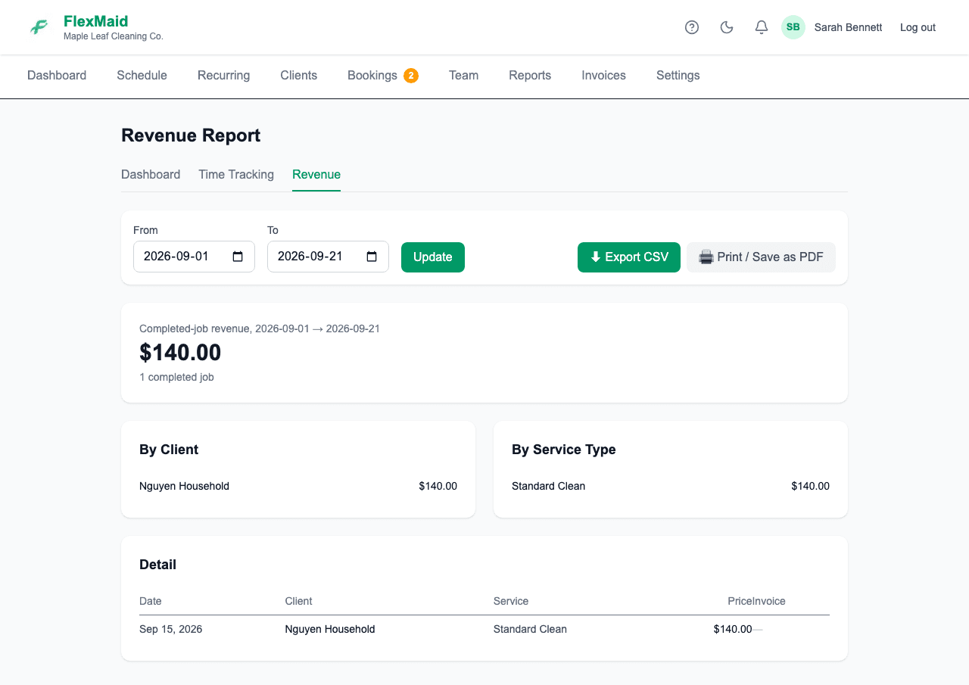Click the Client column header
The width and height of the screenshot is (969, 685).
(x=298, y=601)
